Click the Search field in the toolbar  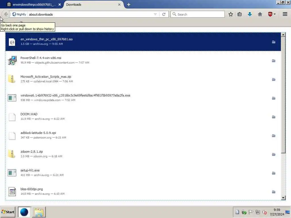point(198,14)
